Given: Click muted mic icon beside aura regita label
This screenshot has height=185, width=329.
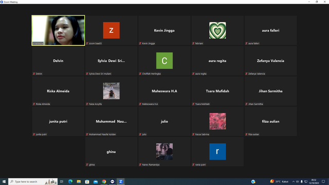Looking at the screenshot, I should (193, 73).
